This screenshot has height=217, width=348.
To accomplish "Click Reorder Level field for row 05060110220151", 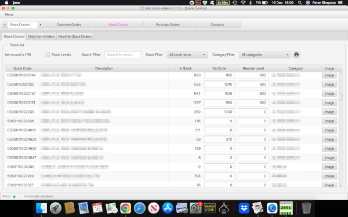I will click(x=253, y=103).
